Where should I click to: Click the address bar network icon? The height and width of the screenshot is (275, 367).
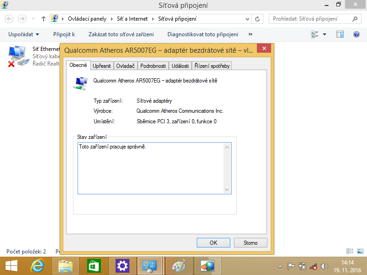click(55, 18)
